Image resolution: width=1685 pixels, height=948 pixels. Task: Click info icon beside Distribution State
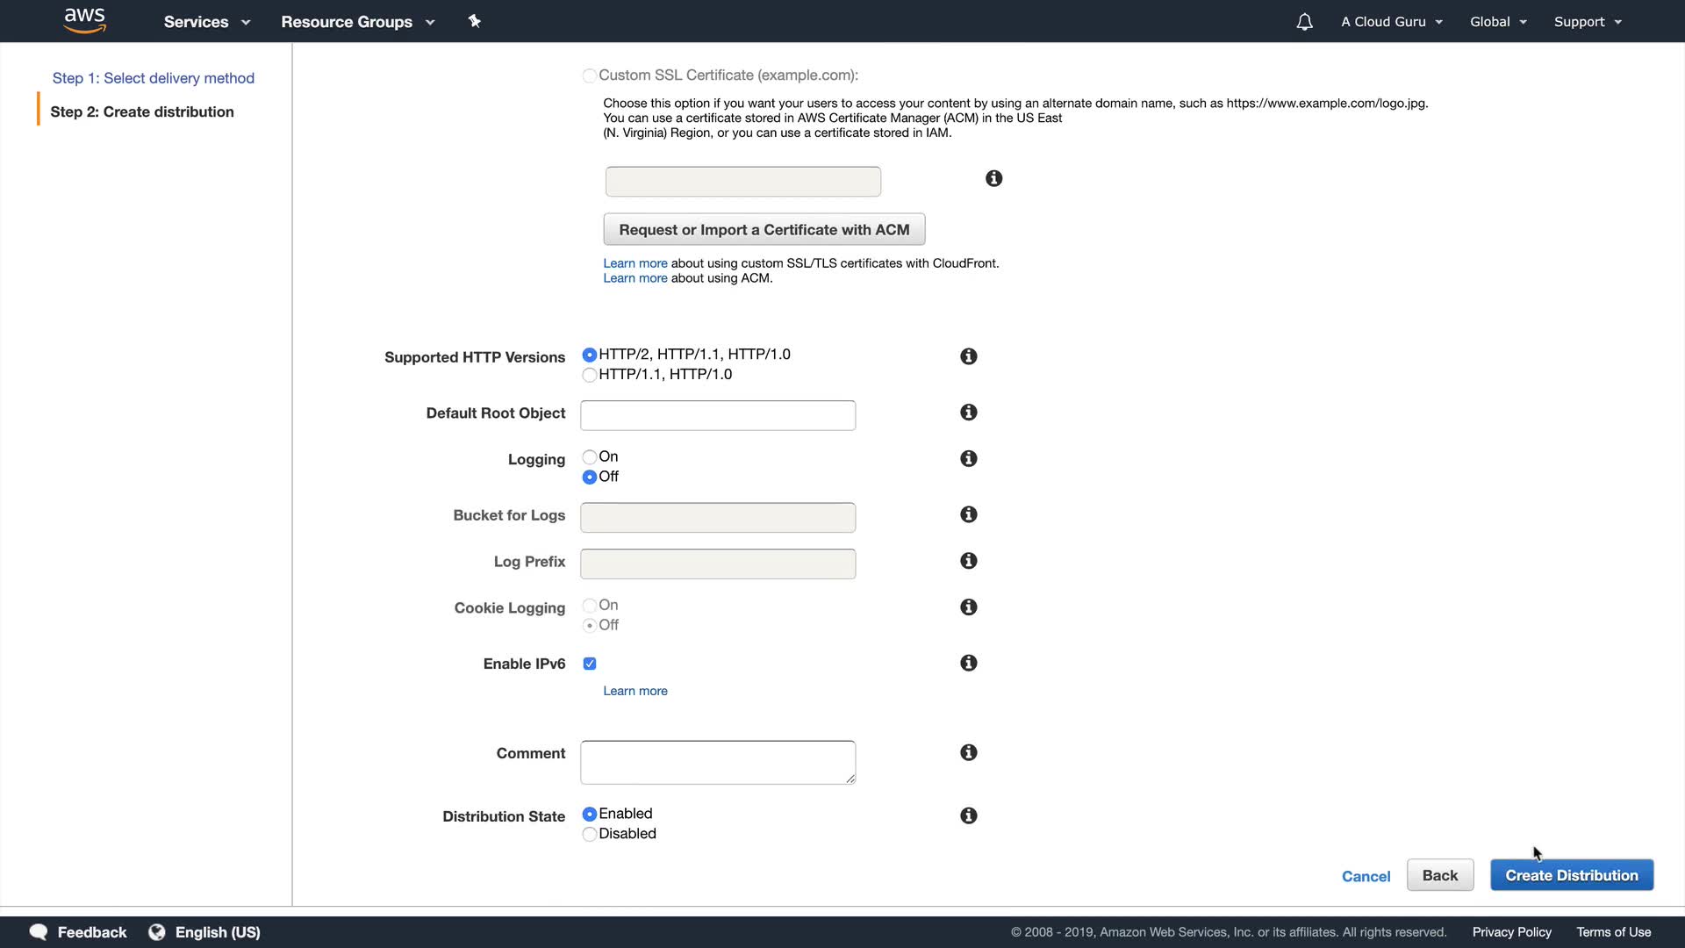[x=968, y=816]
